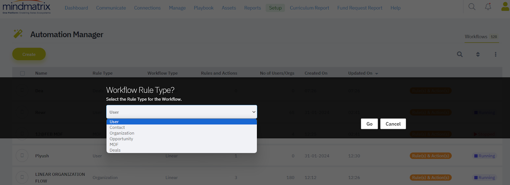The width and height of the screenshot is (510, 185).
Task: Choose Deals in the rule type list
Action: click(x=181, y=150)
